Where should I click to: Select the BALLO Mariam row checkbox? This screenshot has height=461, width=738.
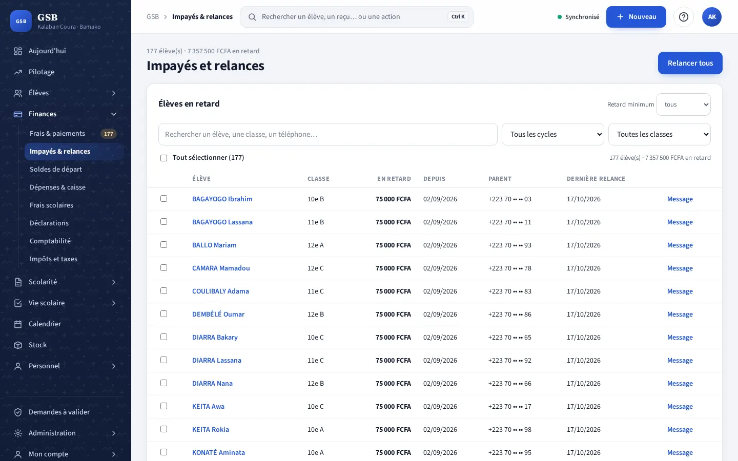163,245
